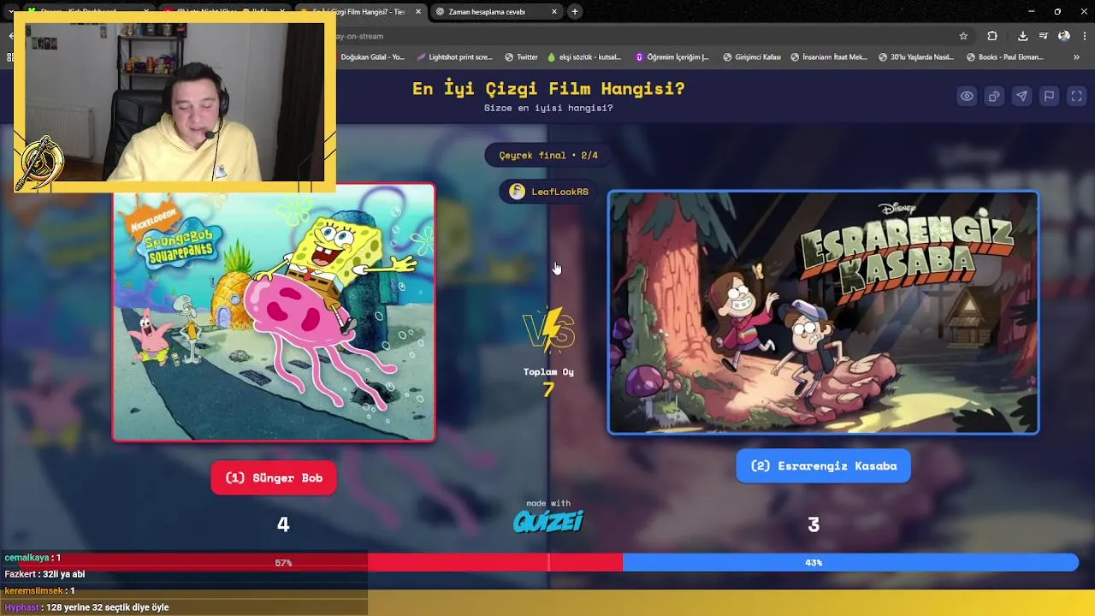Close the En İyi Çizgi Film Hangisi tab
The width and height of the screenshot is (1095, 616).
click(418, 12)
